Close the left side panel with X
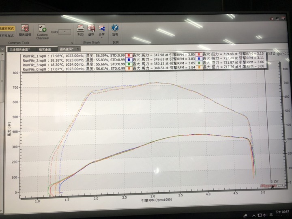Screen dimensions: 292x219 click(2, 49)
